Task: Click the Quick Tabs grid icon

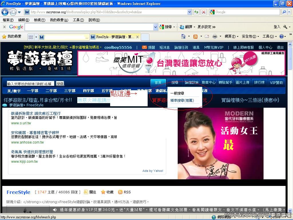Action: point(31,37)
